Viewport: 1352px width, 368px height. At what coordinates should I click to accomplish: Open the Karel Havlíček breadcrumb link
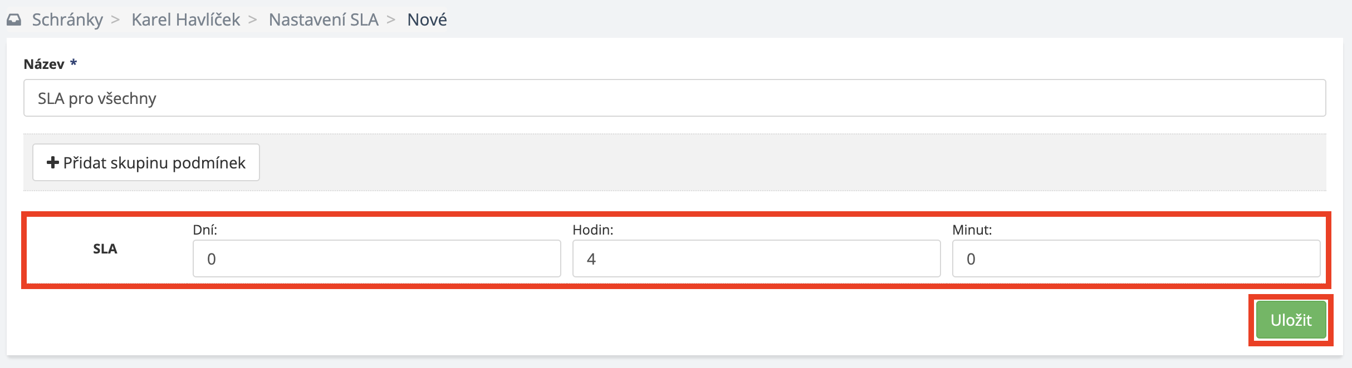tap(185, 20)
